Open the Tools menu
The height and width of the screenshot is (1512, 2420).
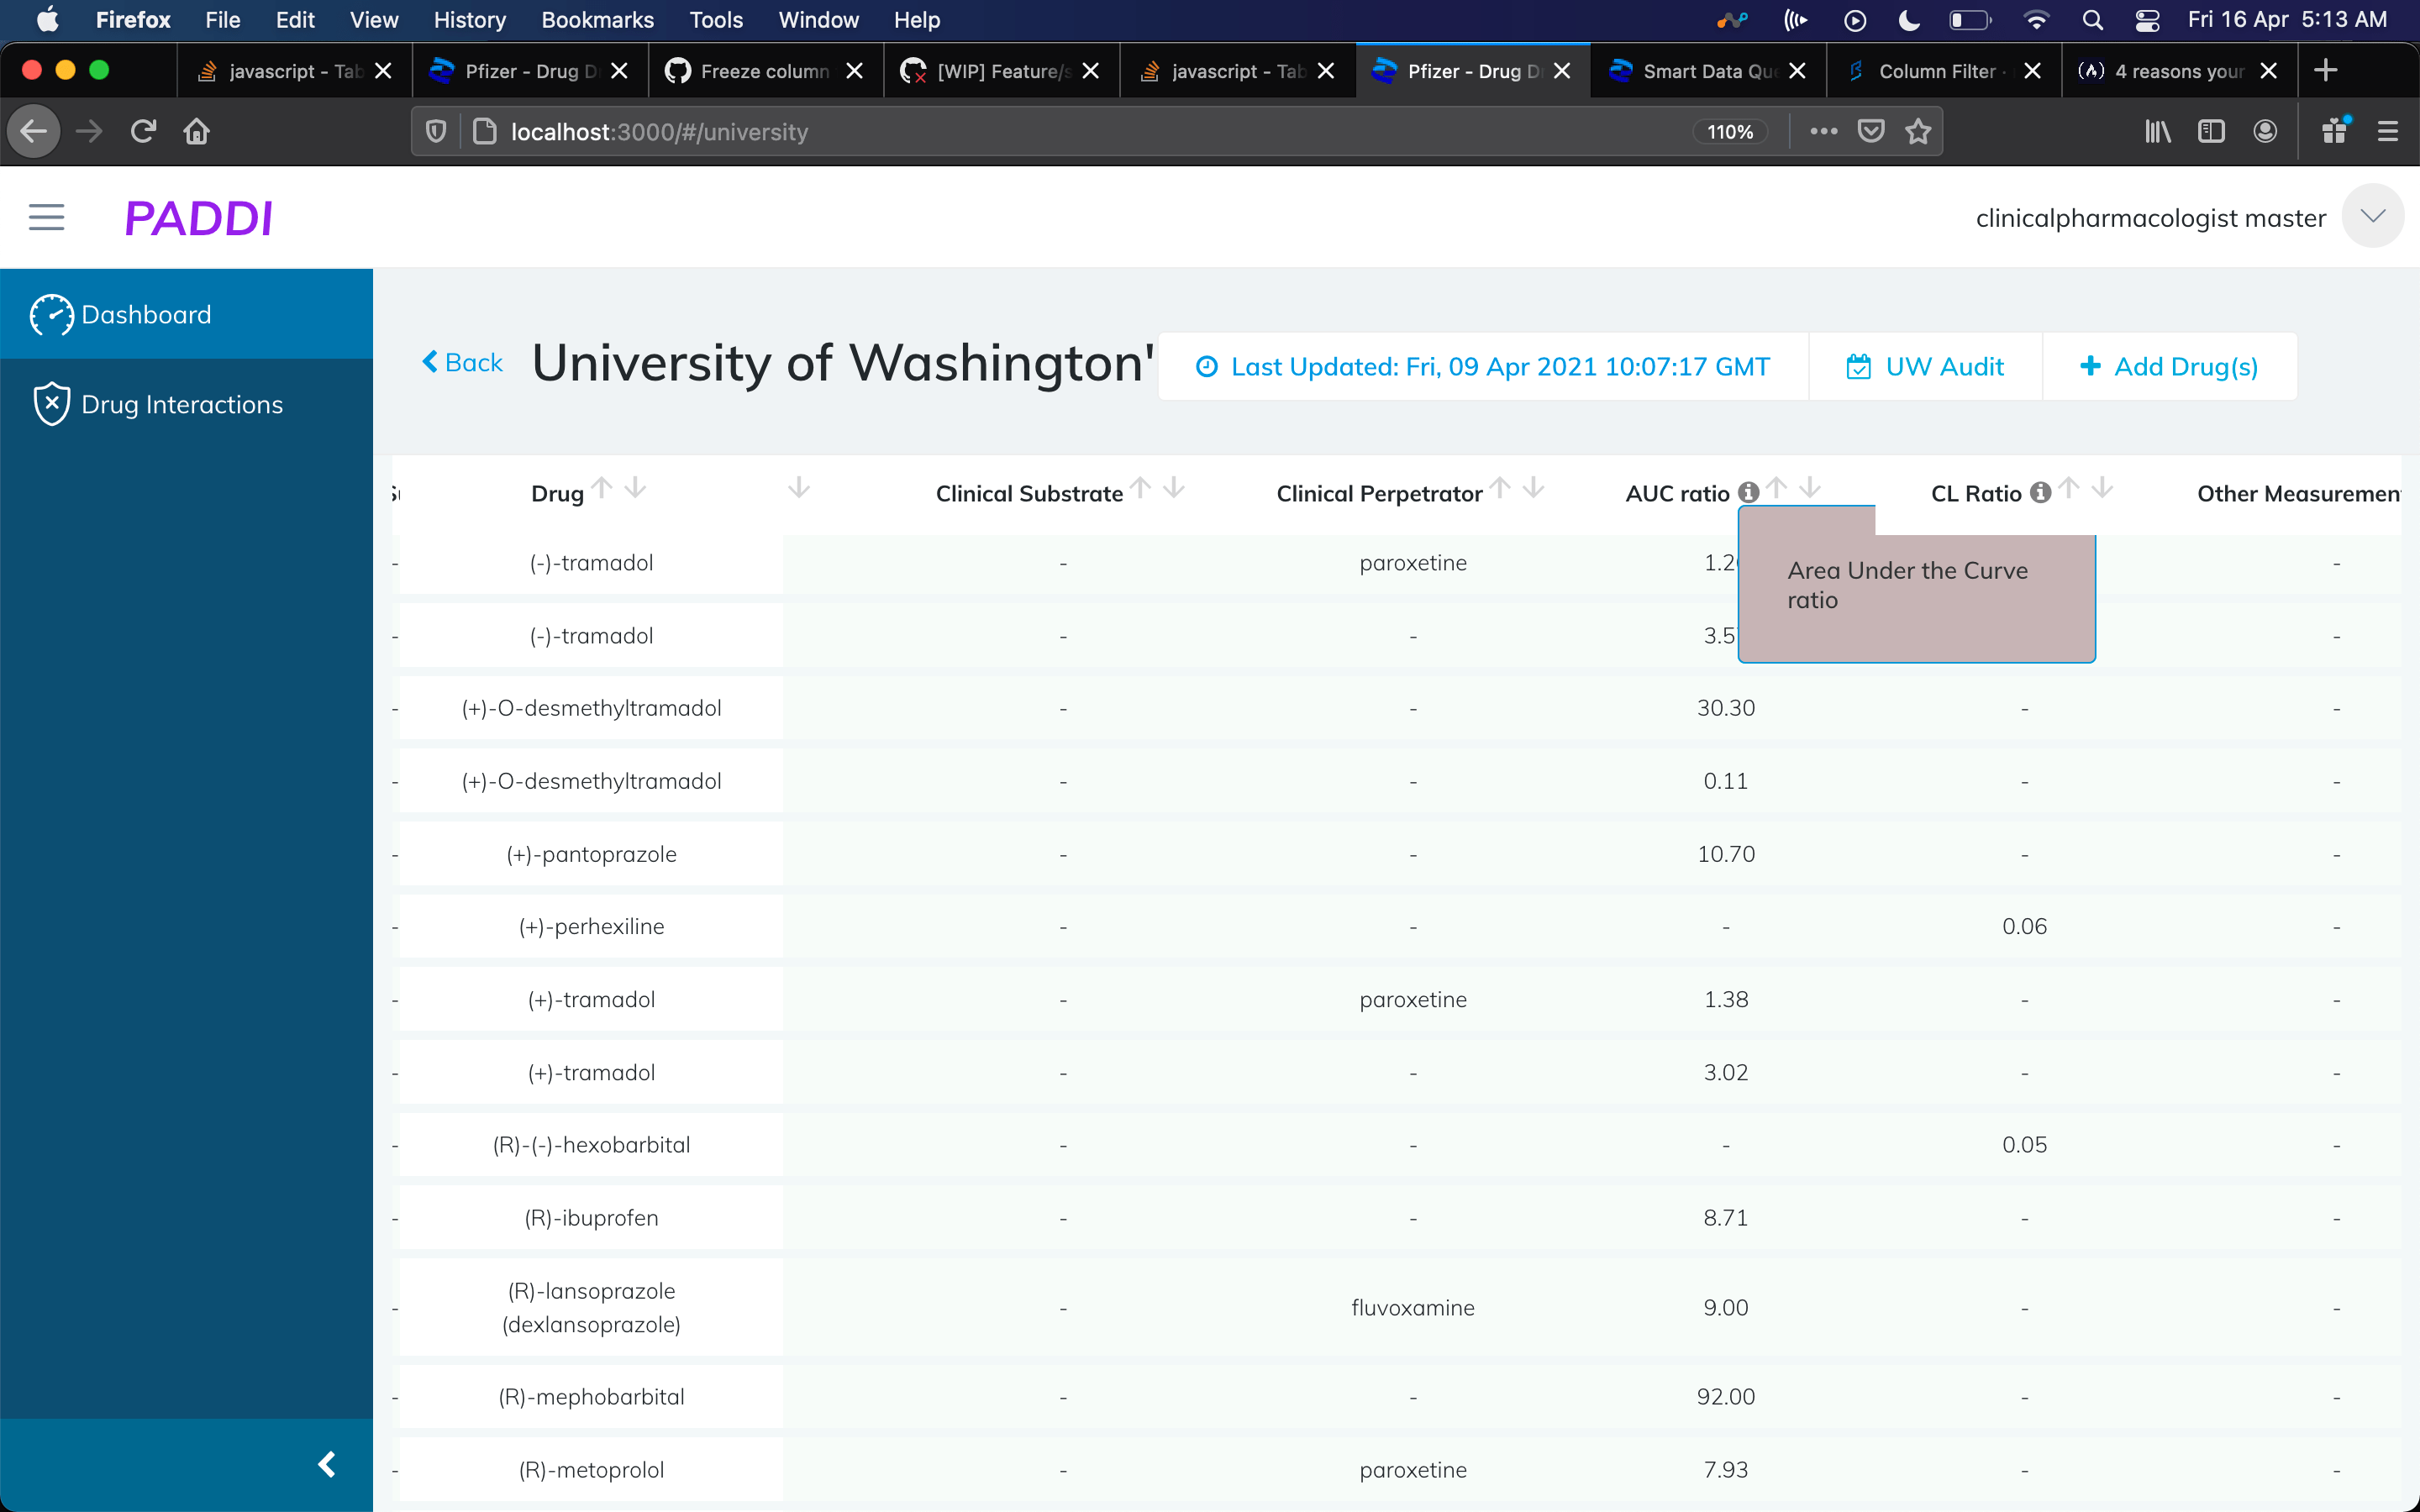pos(715,20)
